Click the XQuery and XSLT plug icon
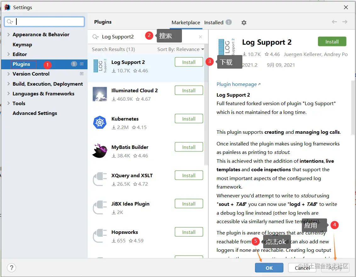356x277 pixels. point(100,179)
